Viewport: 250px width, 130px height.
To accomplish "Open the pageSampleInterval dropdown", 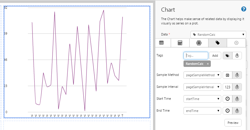I will click(x=202, y=87).
